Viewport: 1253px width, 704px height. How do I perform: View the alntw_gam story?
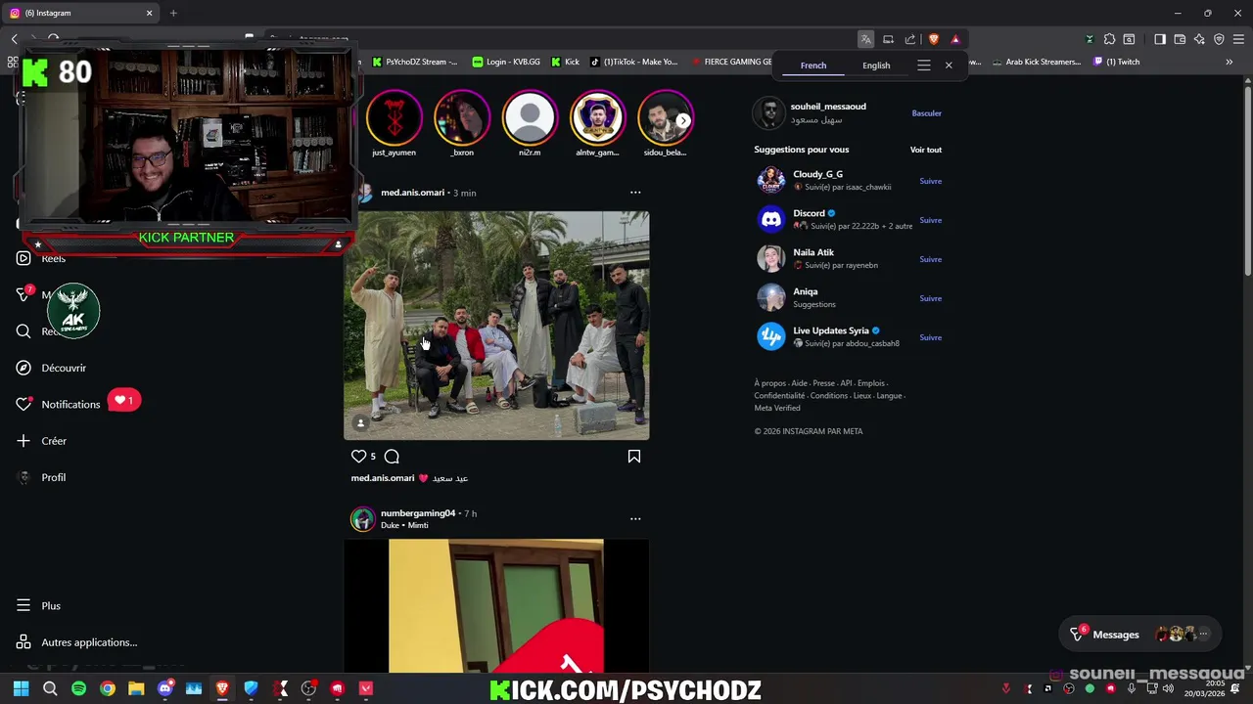pos(597,117)
